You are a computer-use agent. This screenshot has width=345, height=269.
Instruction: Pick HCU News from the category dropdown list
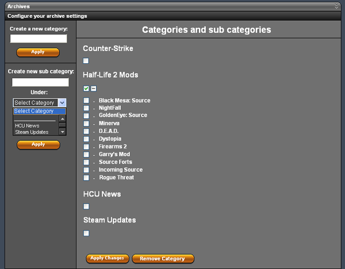tap(27, 126)
